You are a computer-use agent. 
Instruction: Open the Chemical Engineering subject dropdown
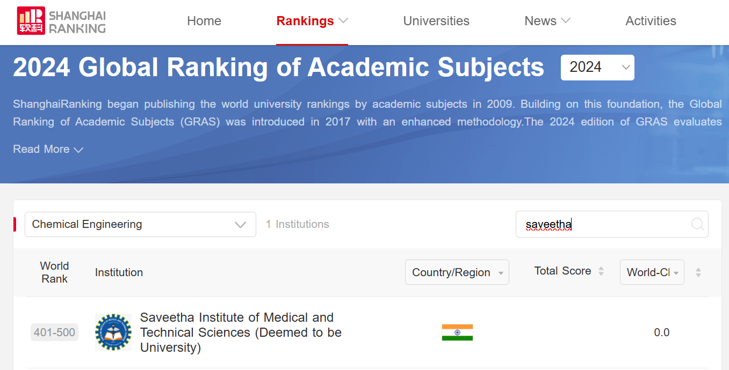140,224
